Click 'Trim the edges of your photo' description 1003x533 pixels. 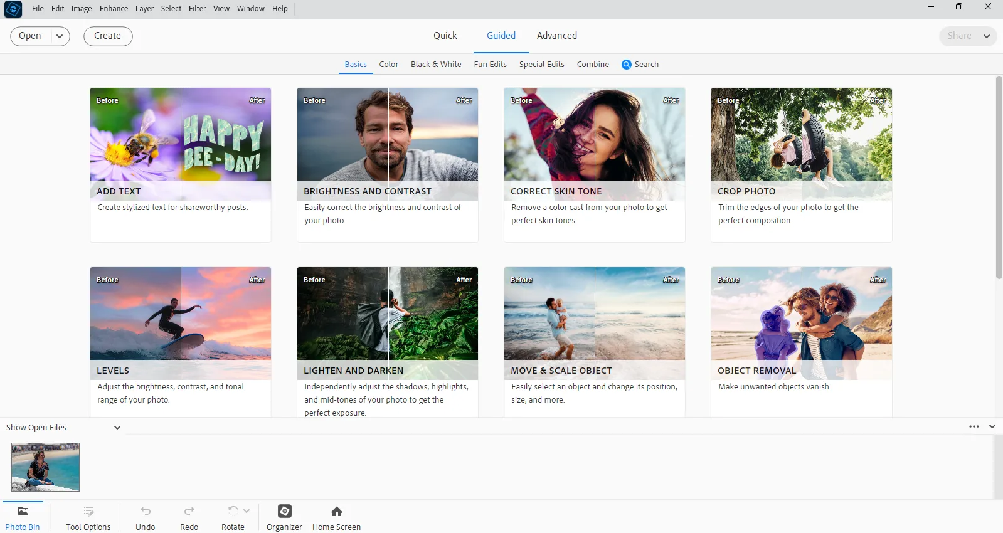point(788,214)
